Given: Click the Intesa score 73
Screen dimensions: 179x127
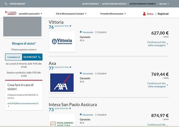Looking at the screenshot, I should 51,109.
